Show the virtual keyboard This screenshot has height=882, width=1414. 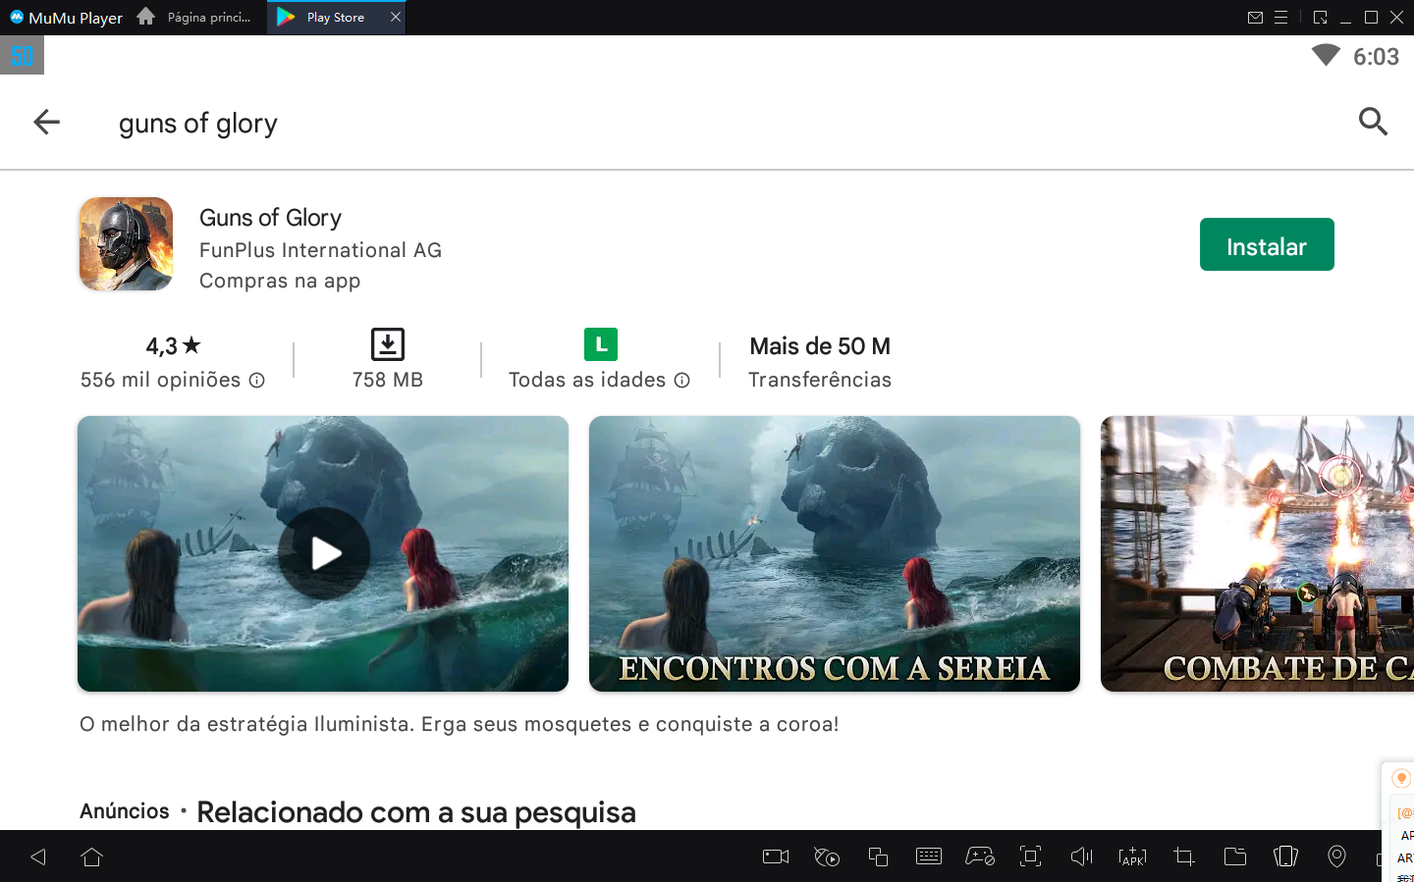[929, 856]
